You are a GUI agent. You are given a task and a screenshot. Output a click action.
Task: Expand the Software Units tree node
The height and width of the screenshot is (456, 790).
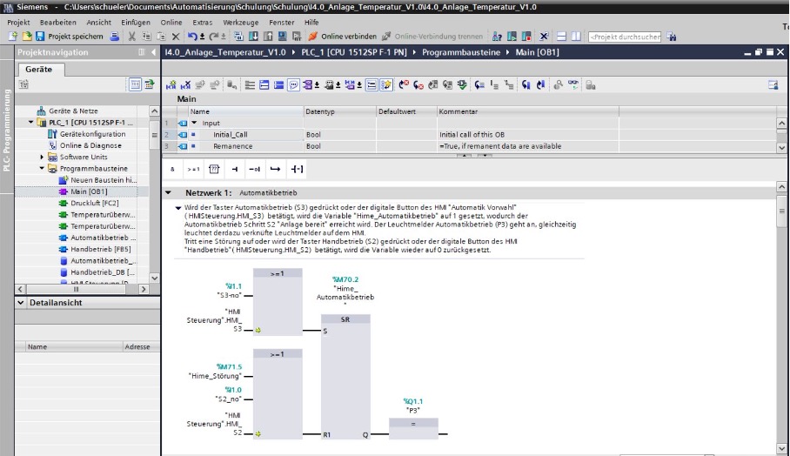point(42,158)
